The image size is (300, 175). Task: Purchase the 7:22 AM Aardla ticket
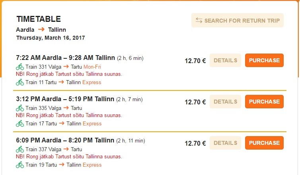tap(264, 60)
